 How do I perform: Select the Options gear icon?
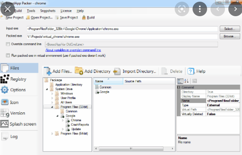[5, 90]
